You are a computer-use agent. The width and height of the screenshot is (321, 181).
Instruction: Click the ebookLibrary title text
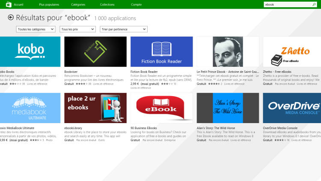pos(73,128)
